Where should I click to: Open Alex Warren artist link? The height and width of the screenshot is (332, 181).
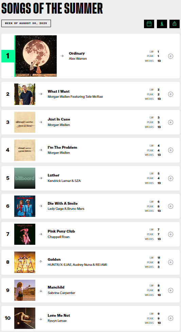click(x=78, y=59)
